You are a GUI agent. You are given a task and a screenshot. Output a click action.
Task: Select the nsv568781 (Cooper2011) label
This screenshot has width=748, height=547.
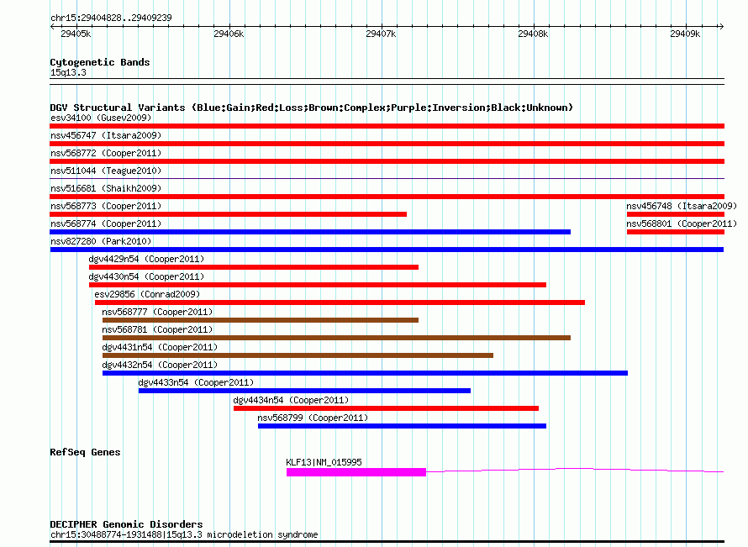[157, 329]
